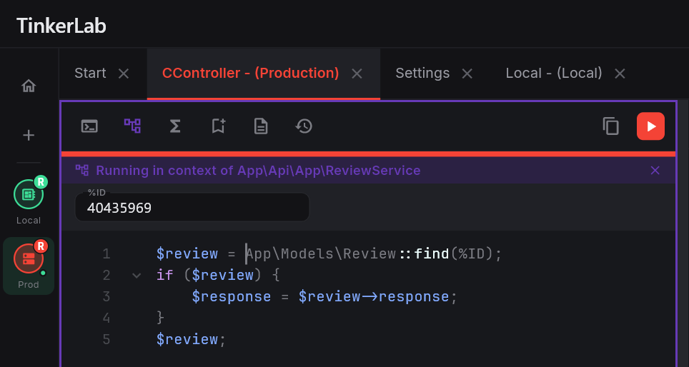The width and height of the screenshot is (689, 367).
Task: Toggle the class context tree icon
Action: click(x=132, y=126)
